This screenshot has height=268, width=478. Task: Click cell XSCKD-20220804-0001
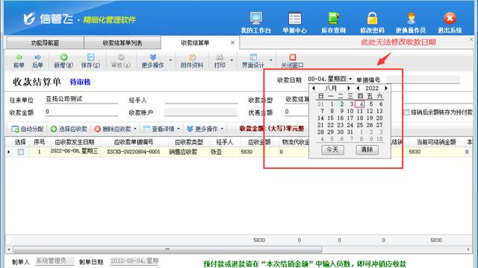134,152
